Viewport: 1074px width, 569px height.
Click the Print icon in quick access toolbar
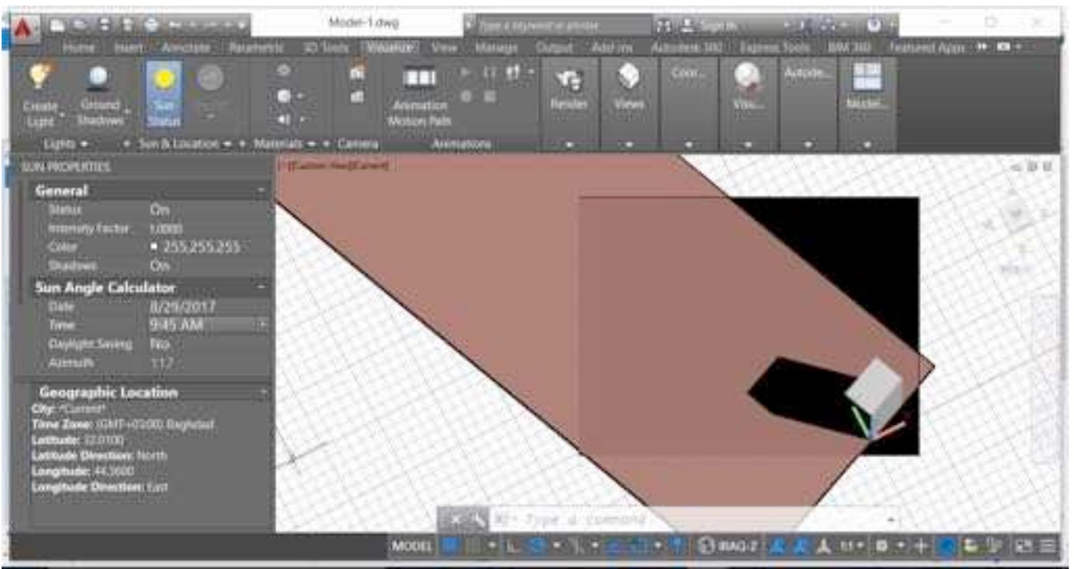(x=151, y=25)
